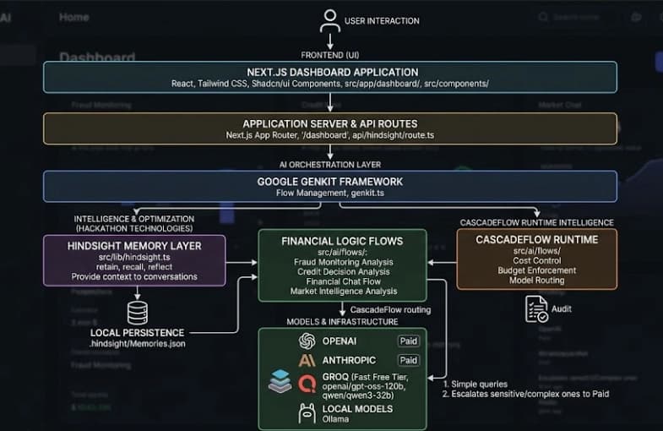
Task: Click 'Fraud Monitoring Analysis' flow text
Action: point(344,262)
